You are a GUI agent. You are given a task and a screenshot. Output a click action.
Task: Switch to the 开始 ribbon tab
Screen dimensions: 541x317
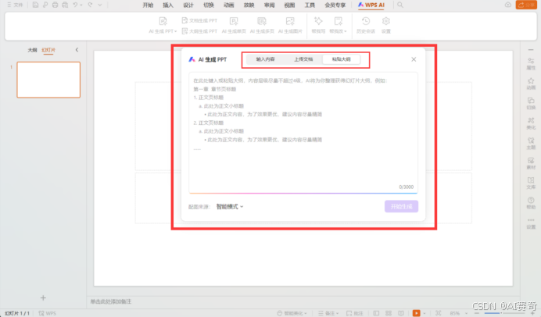(x=148, y=5)
